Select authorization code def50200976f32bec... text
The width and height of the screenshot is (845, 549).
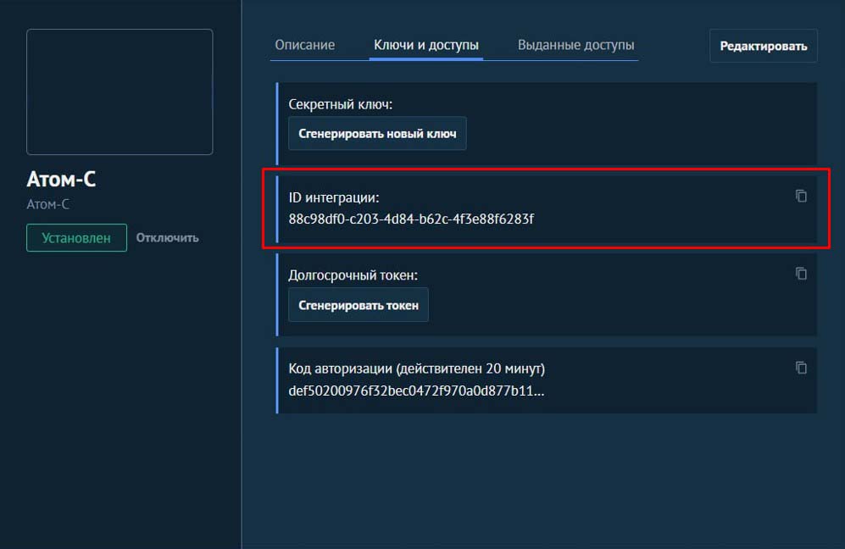[x=416, y=391]
